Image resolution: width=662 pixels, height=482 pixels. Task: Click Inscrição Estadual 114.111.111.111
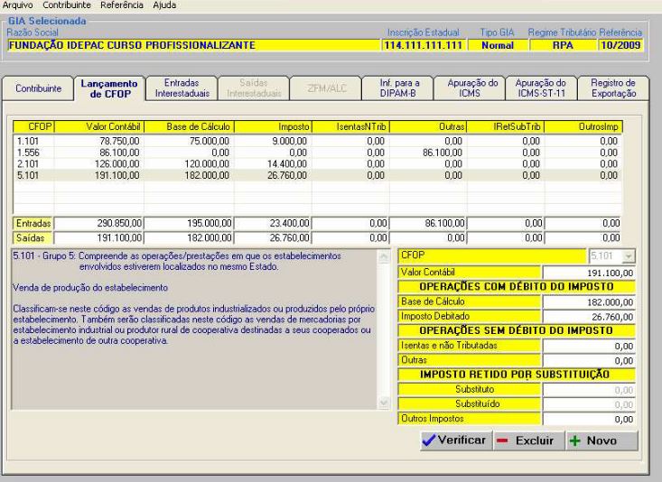[424, 45]
